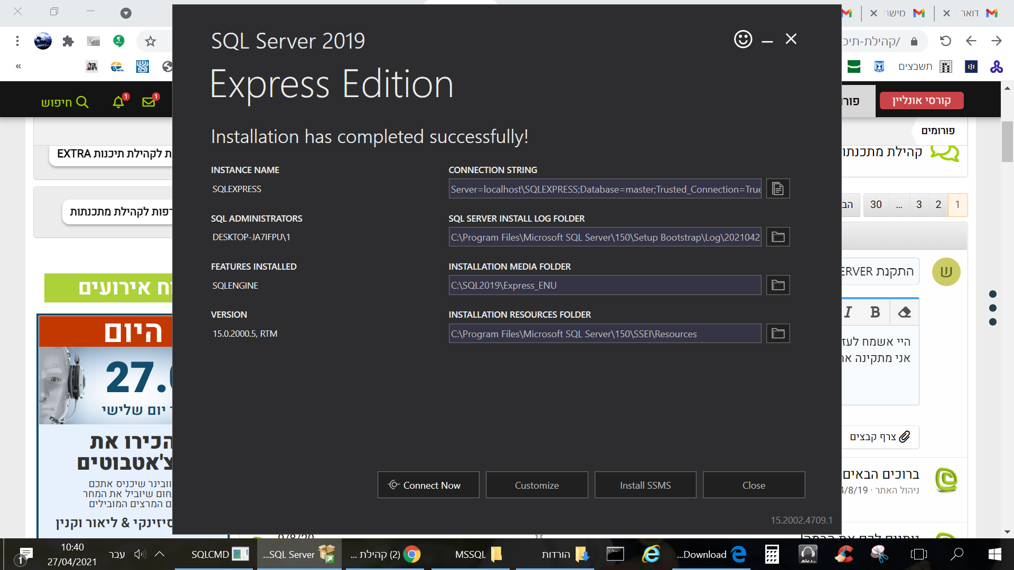Open the installation media folder icon
Image resolution: width=1014 pixels, height=570 pixels.
778,285
